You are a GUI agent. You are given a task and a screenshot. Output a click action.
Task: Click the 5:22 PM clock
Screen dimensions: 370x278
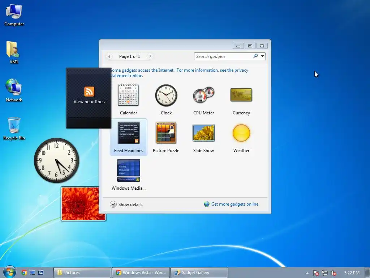(352, 273)
